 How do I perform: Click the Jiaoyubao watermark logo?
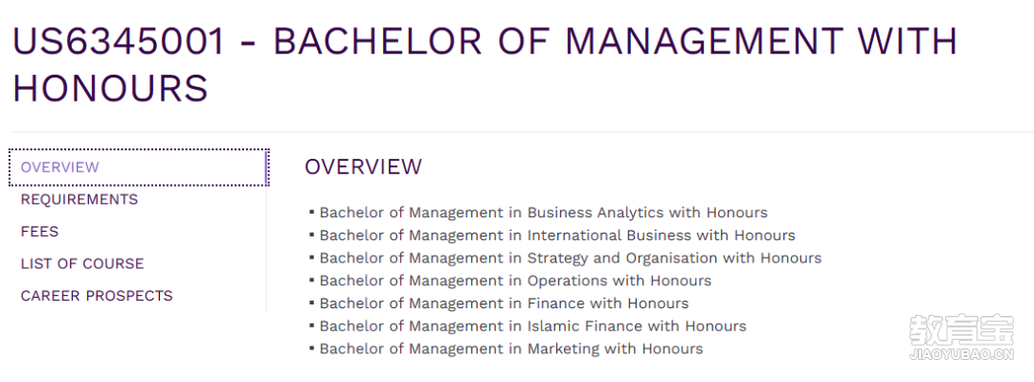click(962, 330)
